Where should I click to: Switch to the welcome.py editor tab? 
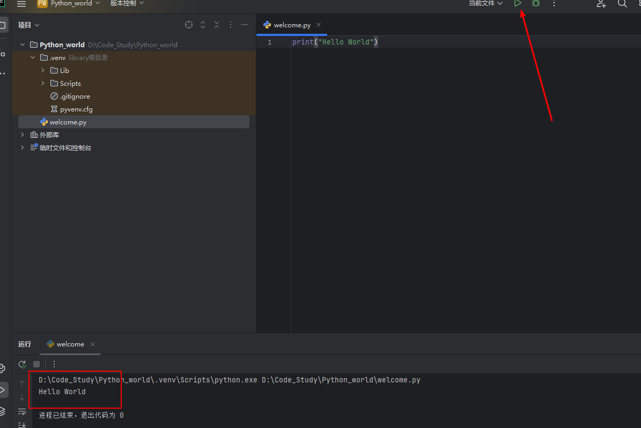292,25
